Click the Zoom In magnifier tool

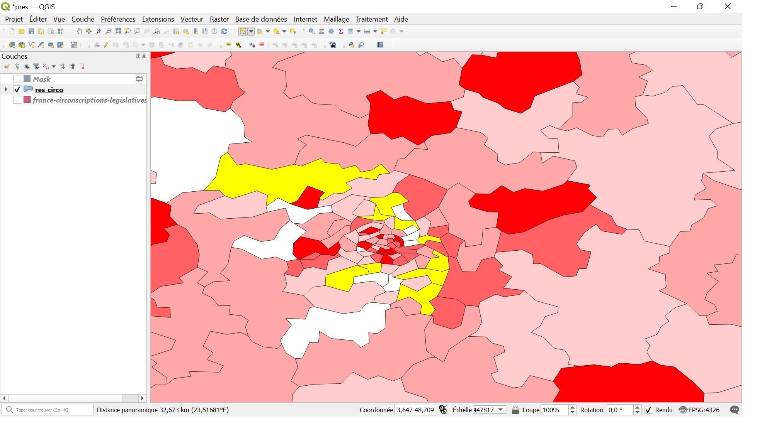(99, 31)
